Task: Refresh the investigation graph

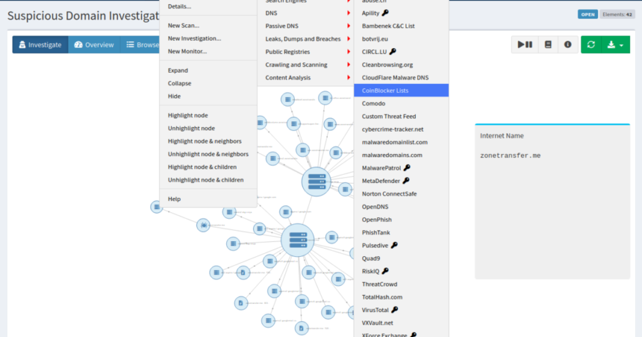Action: pos(591,44)
